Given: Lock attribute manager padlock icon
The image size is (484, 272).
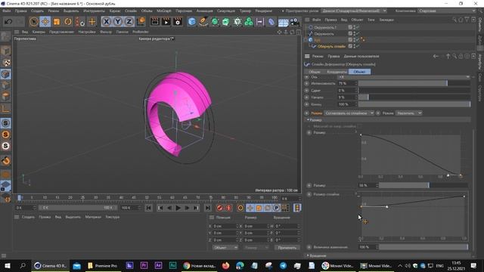Looking at the screenshot, I should 461,56.
